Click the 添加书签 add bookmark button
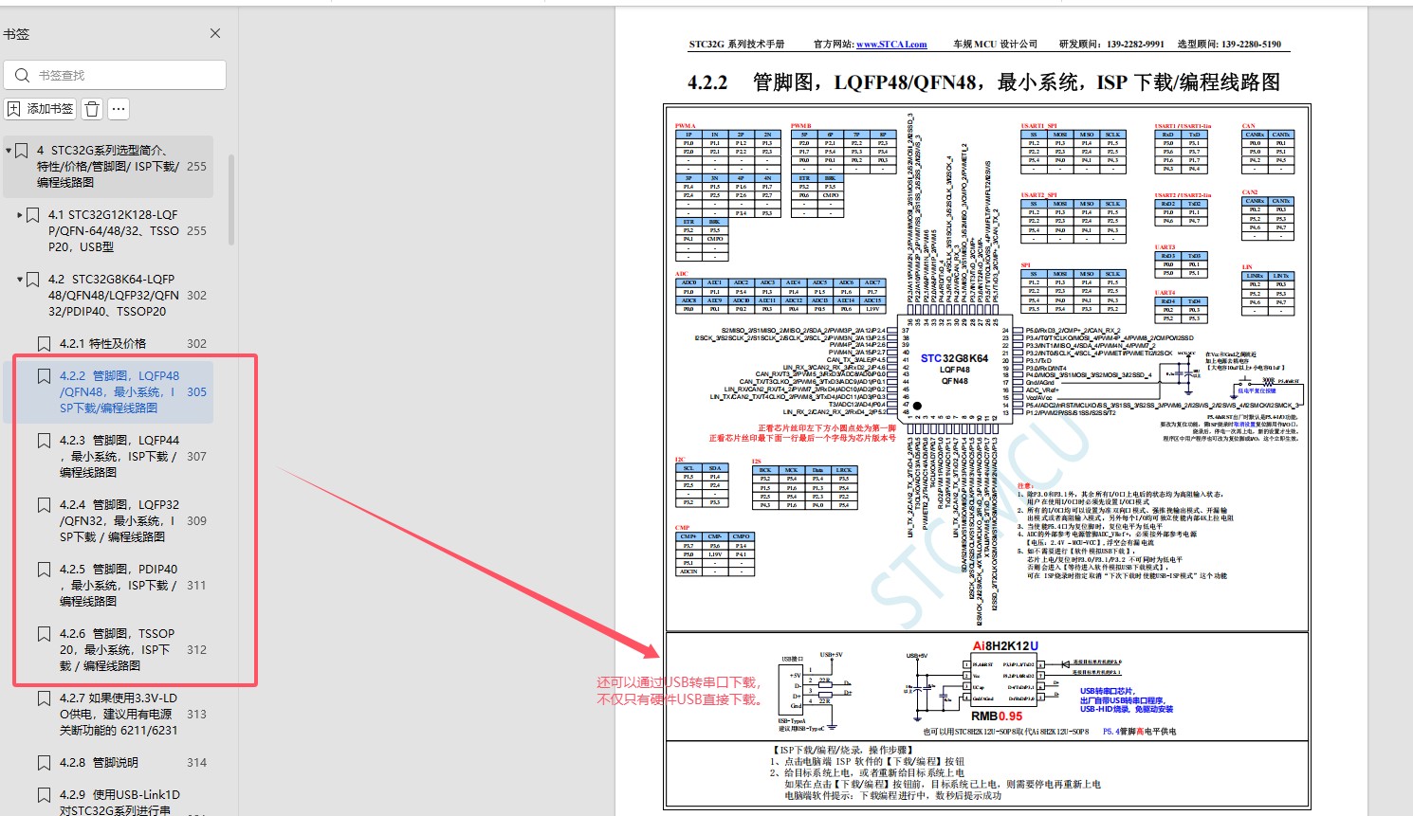 pyautogui.click(x=41, y=109)
